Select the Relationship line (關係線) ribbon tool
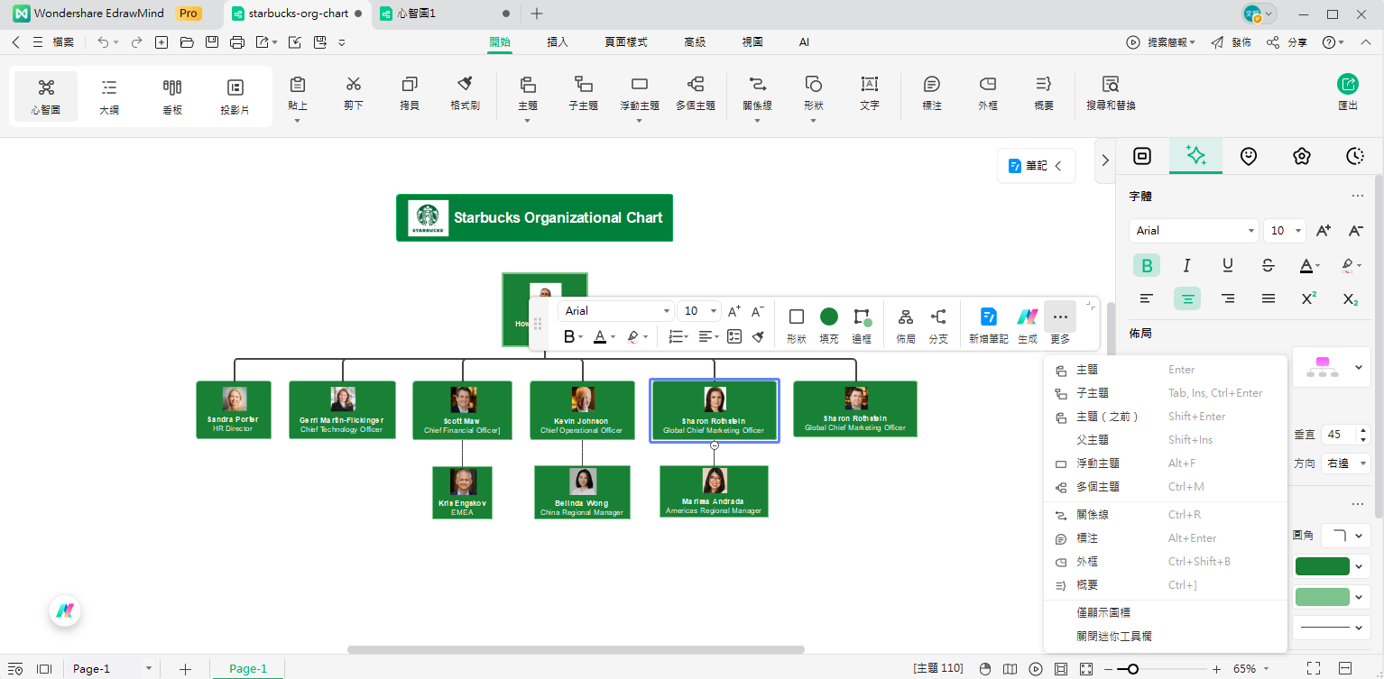Image resolution: width=1384 pixels, height=679 pixels. pyautogui.click(x=756, y=93)
